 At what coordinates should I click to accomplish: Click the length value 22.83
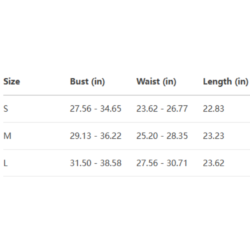(x=213, y=109)
